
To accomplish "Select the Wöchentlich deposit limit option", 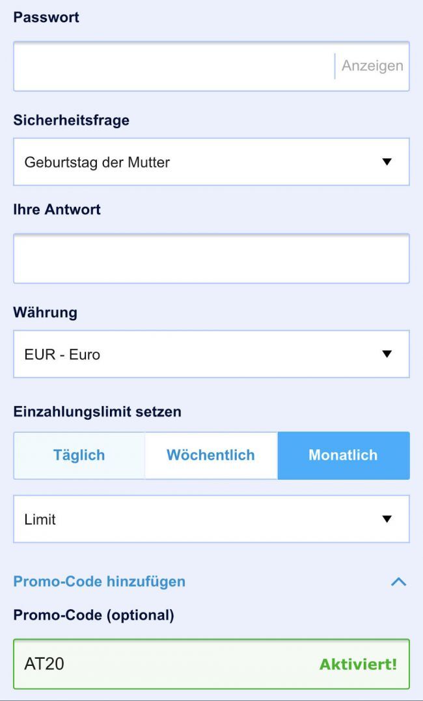I will click(x=211, y=456).
